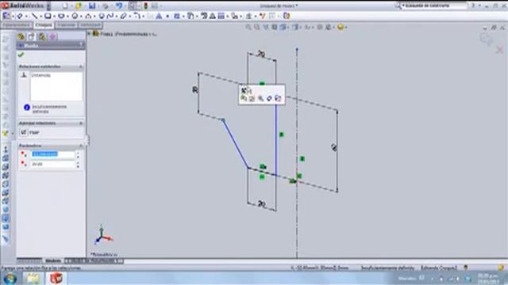Click the 50 dimension on right side

(x=334, y=148)
